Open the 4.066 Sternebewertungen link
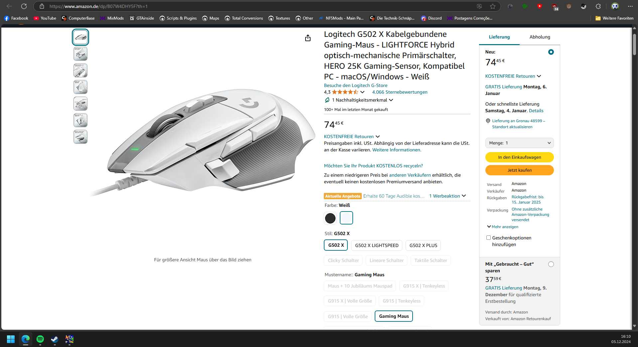 [x=400, y=92]
